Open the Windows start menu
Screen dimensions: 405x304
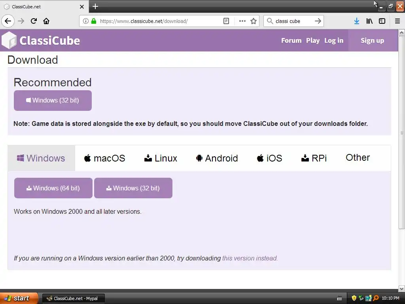click(x=19, y=298)
